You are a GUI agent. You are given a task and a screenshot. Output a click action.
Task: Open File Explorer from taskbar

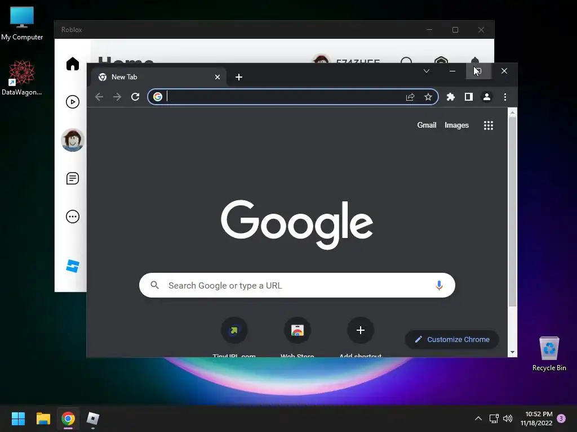point(43,418)
